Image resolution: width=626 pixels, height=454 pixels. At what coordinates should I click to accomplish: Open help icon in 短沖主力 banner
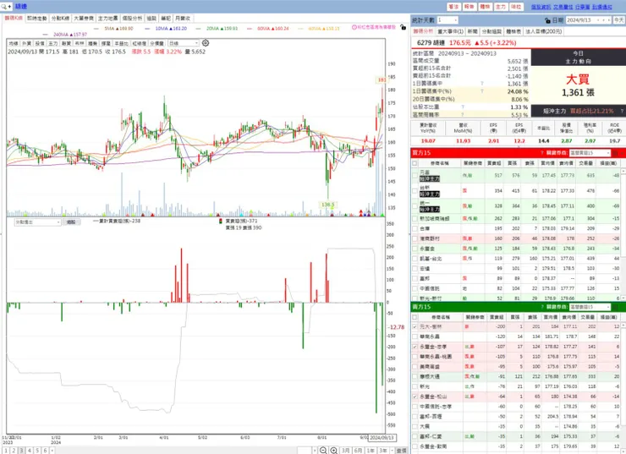click(x=622, y=111)
